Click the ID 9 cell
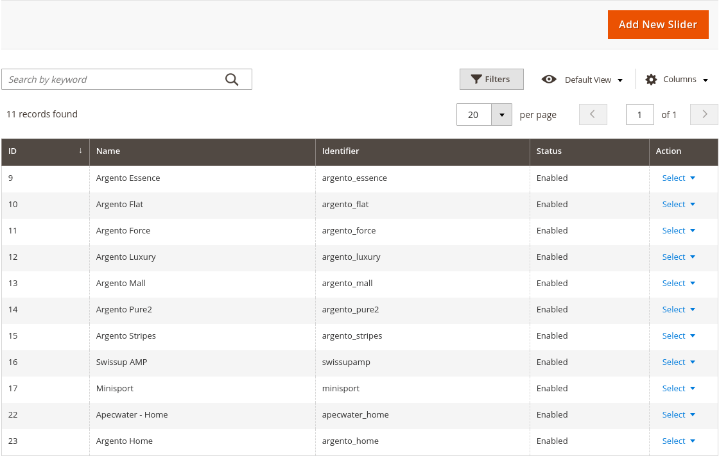Viewport: 719px width, 458px height. click(46, 178)
